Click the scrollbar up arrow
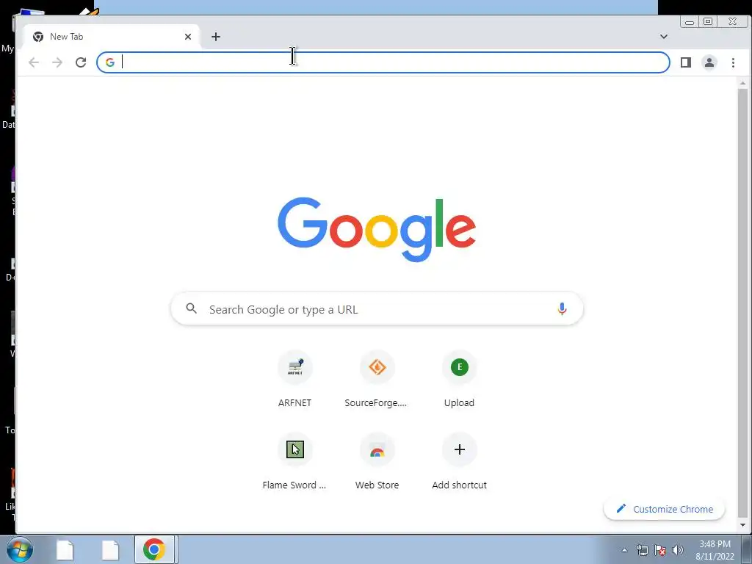Viewport: 752px width, 564px height. pos(742,84)
